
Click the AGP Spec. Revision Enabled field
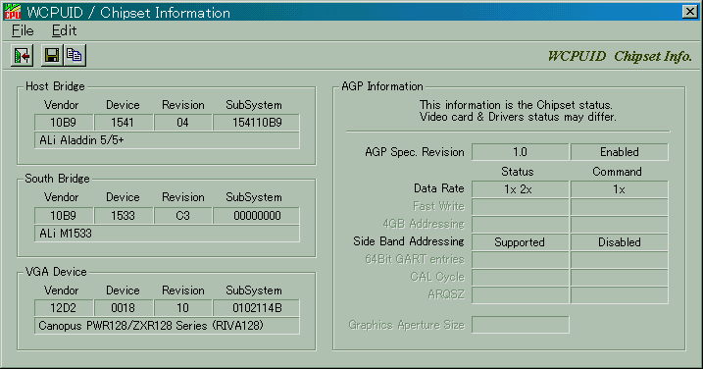click(x=619, y=152)
